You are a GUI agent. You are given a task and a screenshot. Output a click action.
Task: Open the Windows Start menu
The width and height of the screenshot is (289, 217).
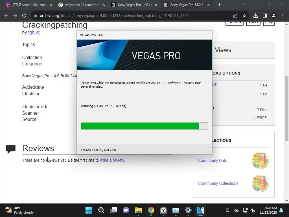[x=89, y=210]
